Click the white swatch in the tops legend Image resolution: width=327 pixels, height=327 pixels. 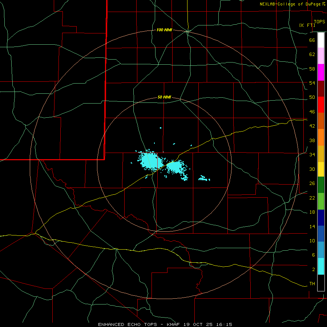point(321,40)
